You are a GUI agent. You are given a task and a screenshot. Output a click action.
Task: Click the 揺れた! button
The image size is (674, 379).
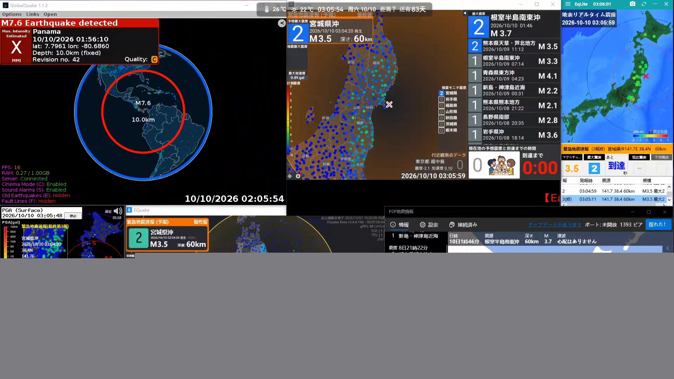658,225
